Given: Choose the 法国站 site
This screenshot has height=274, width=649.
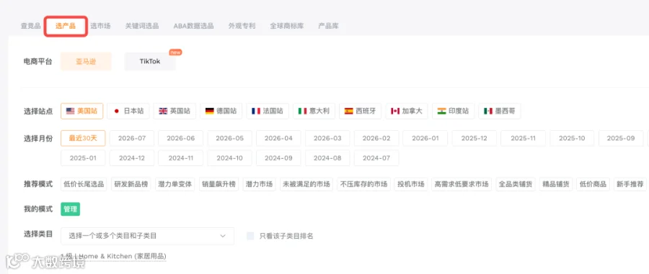Looking at the screenshot, I should click(268, 111).
